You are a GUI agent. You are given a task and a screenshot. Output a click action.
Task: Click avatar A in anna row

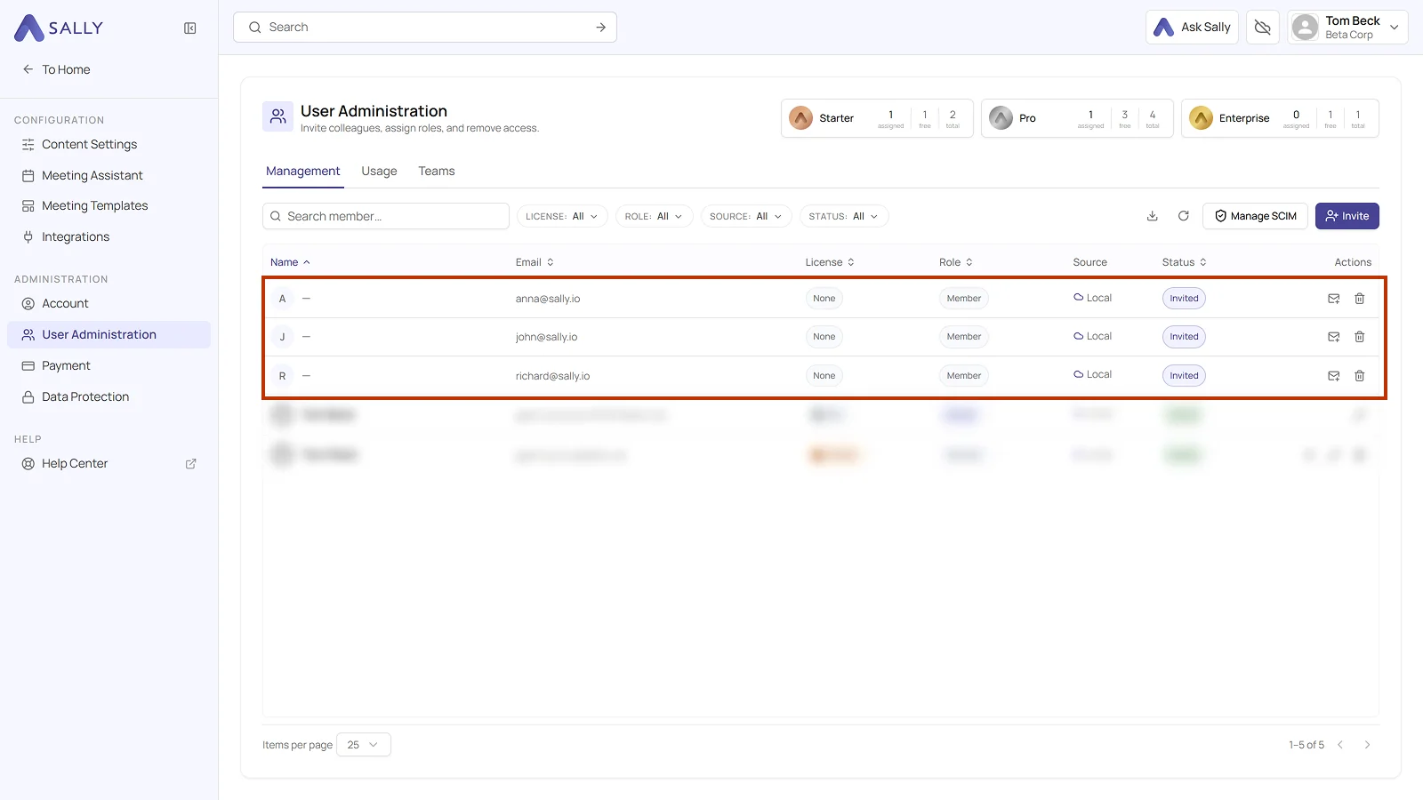(283, 299)
